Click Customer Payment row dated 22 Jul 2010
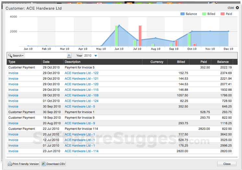Image resolution: width=242 pixels, height=170 pixels. tap(120, 129)
